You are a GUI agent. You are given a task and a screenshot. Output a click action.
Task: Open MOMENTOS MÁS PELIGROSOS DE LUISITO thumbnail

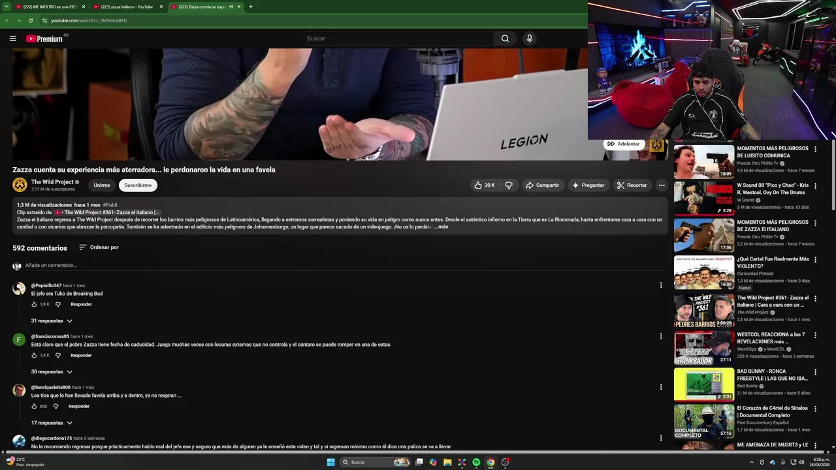coord(704,161)
